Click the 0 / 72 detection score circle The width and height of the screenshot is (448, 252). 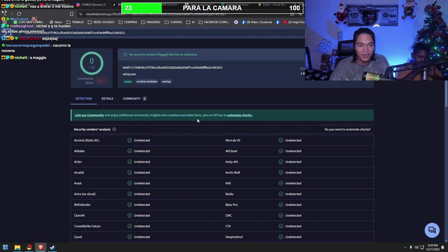click(91, 63)
